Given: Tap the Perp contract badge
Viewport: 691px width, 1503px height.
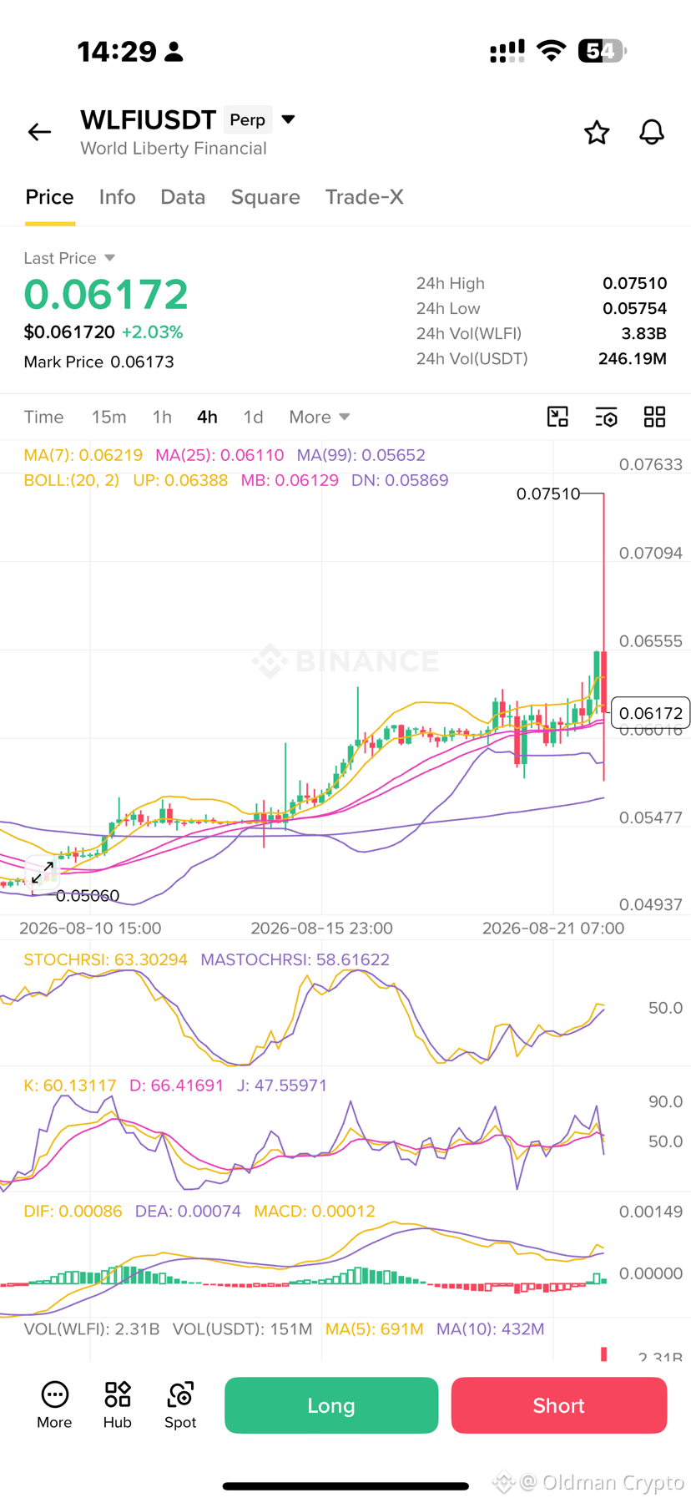Looking at the screenshot, I should 247,120.
